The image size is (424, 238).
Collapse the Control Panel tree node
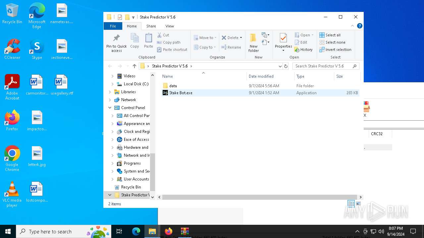110,108
